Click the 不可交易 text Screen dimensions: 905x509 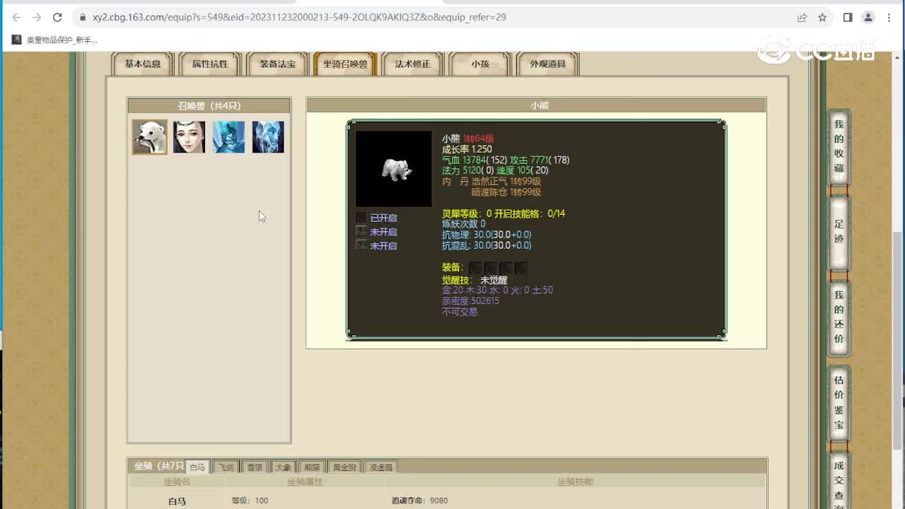click(x=460, y=312)
